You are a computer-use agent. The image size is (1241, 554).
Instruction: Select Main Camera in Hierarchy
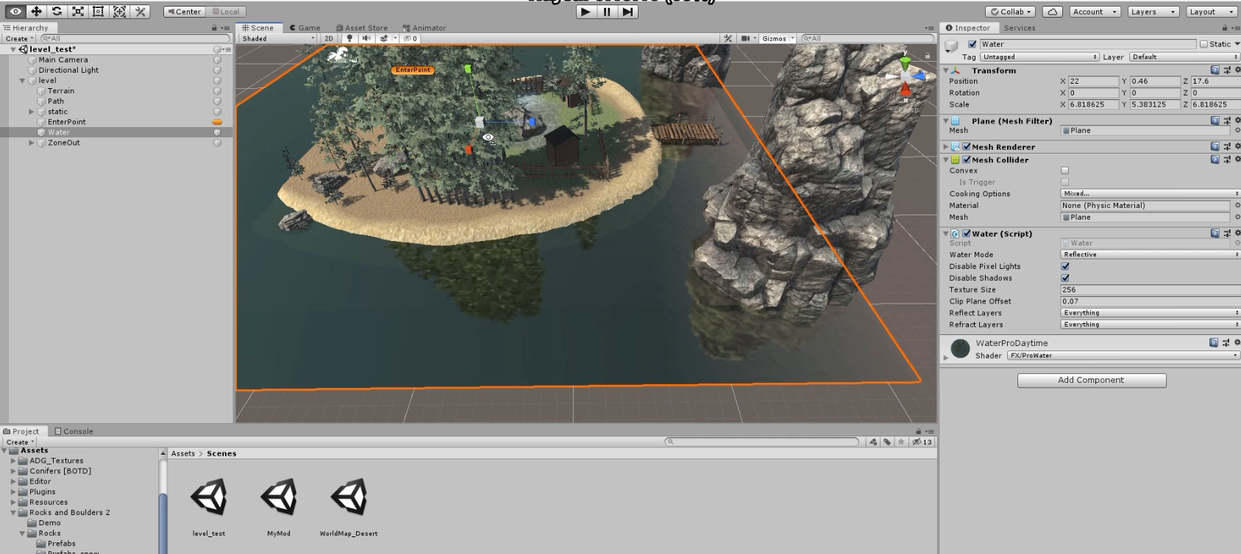(x=63, y=60)
